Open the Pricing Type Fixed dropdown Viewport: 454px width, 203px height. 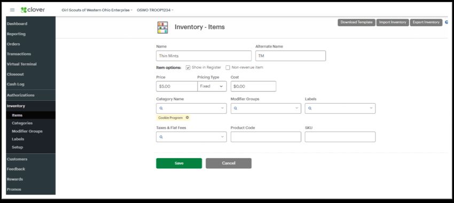pos(212,87)
